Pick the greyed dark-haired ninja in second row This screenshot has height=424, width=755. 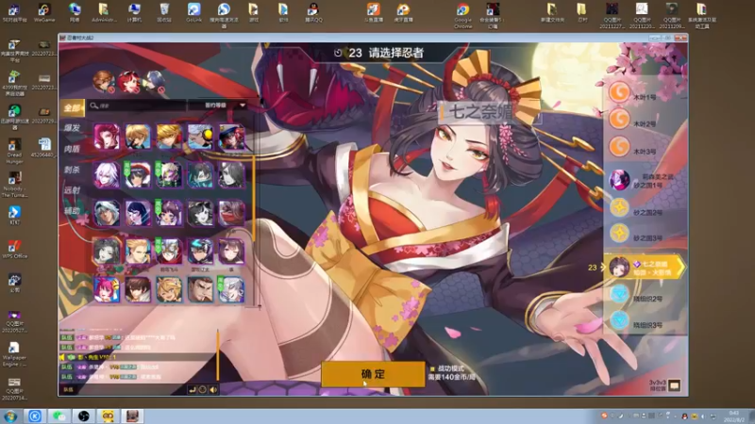231,174
